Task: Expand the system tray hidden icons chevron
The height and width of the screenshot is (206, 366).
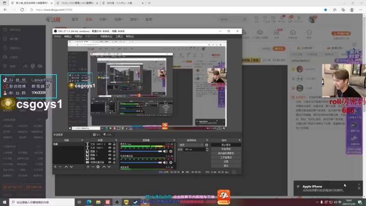Action: [317, 202]
